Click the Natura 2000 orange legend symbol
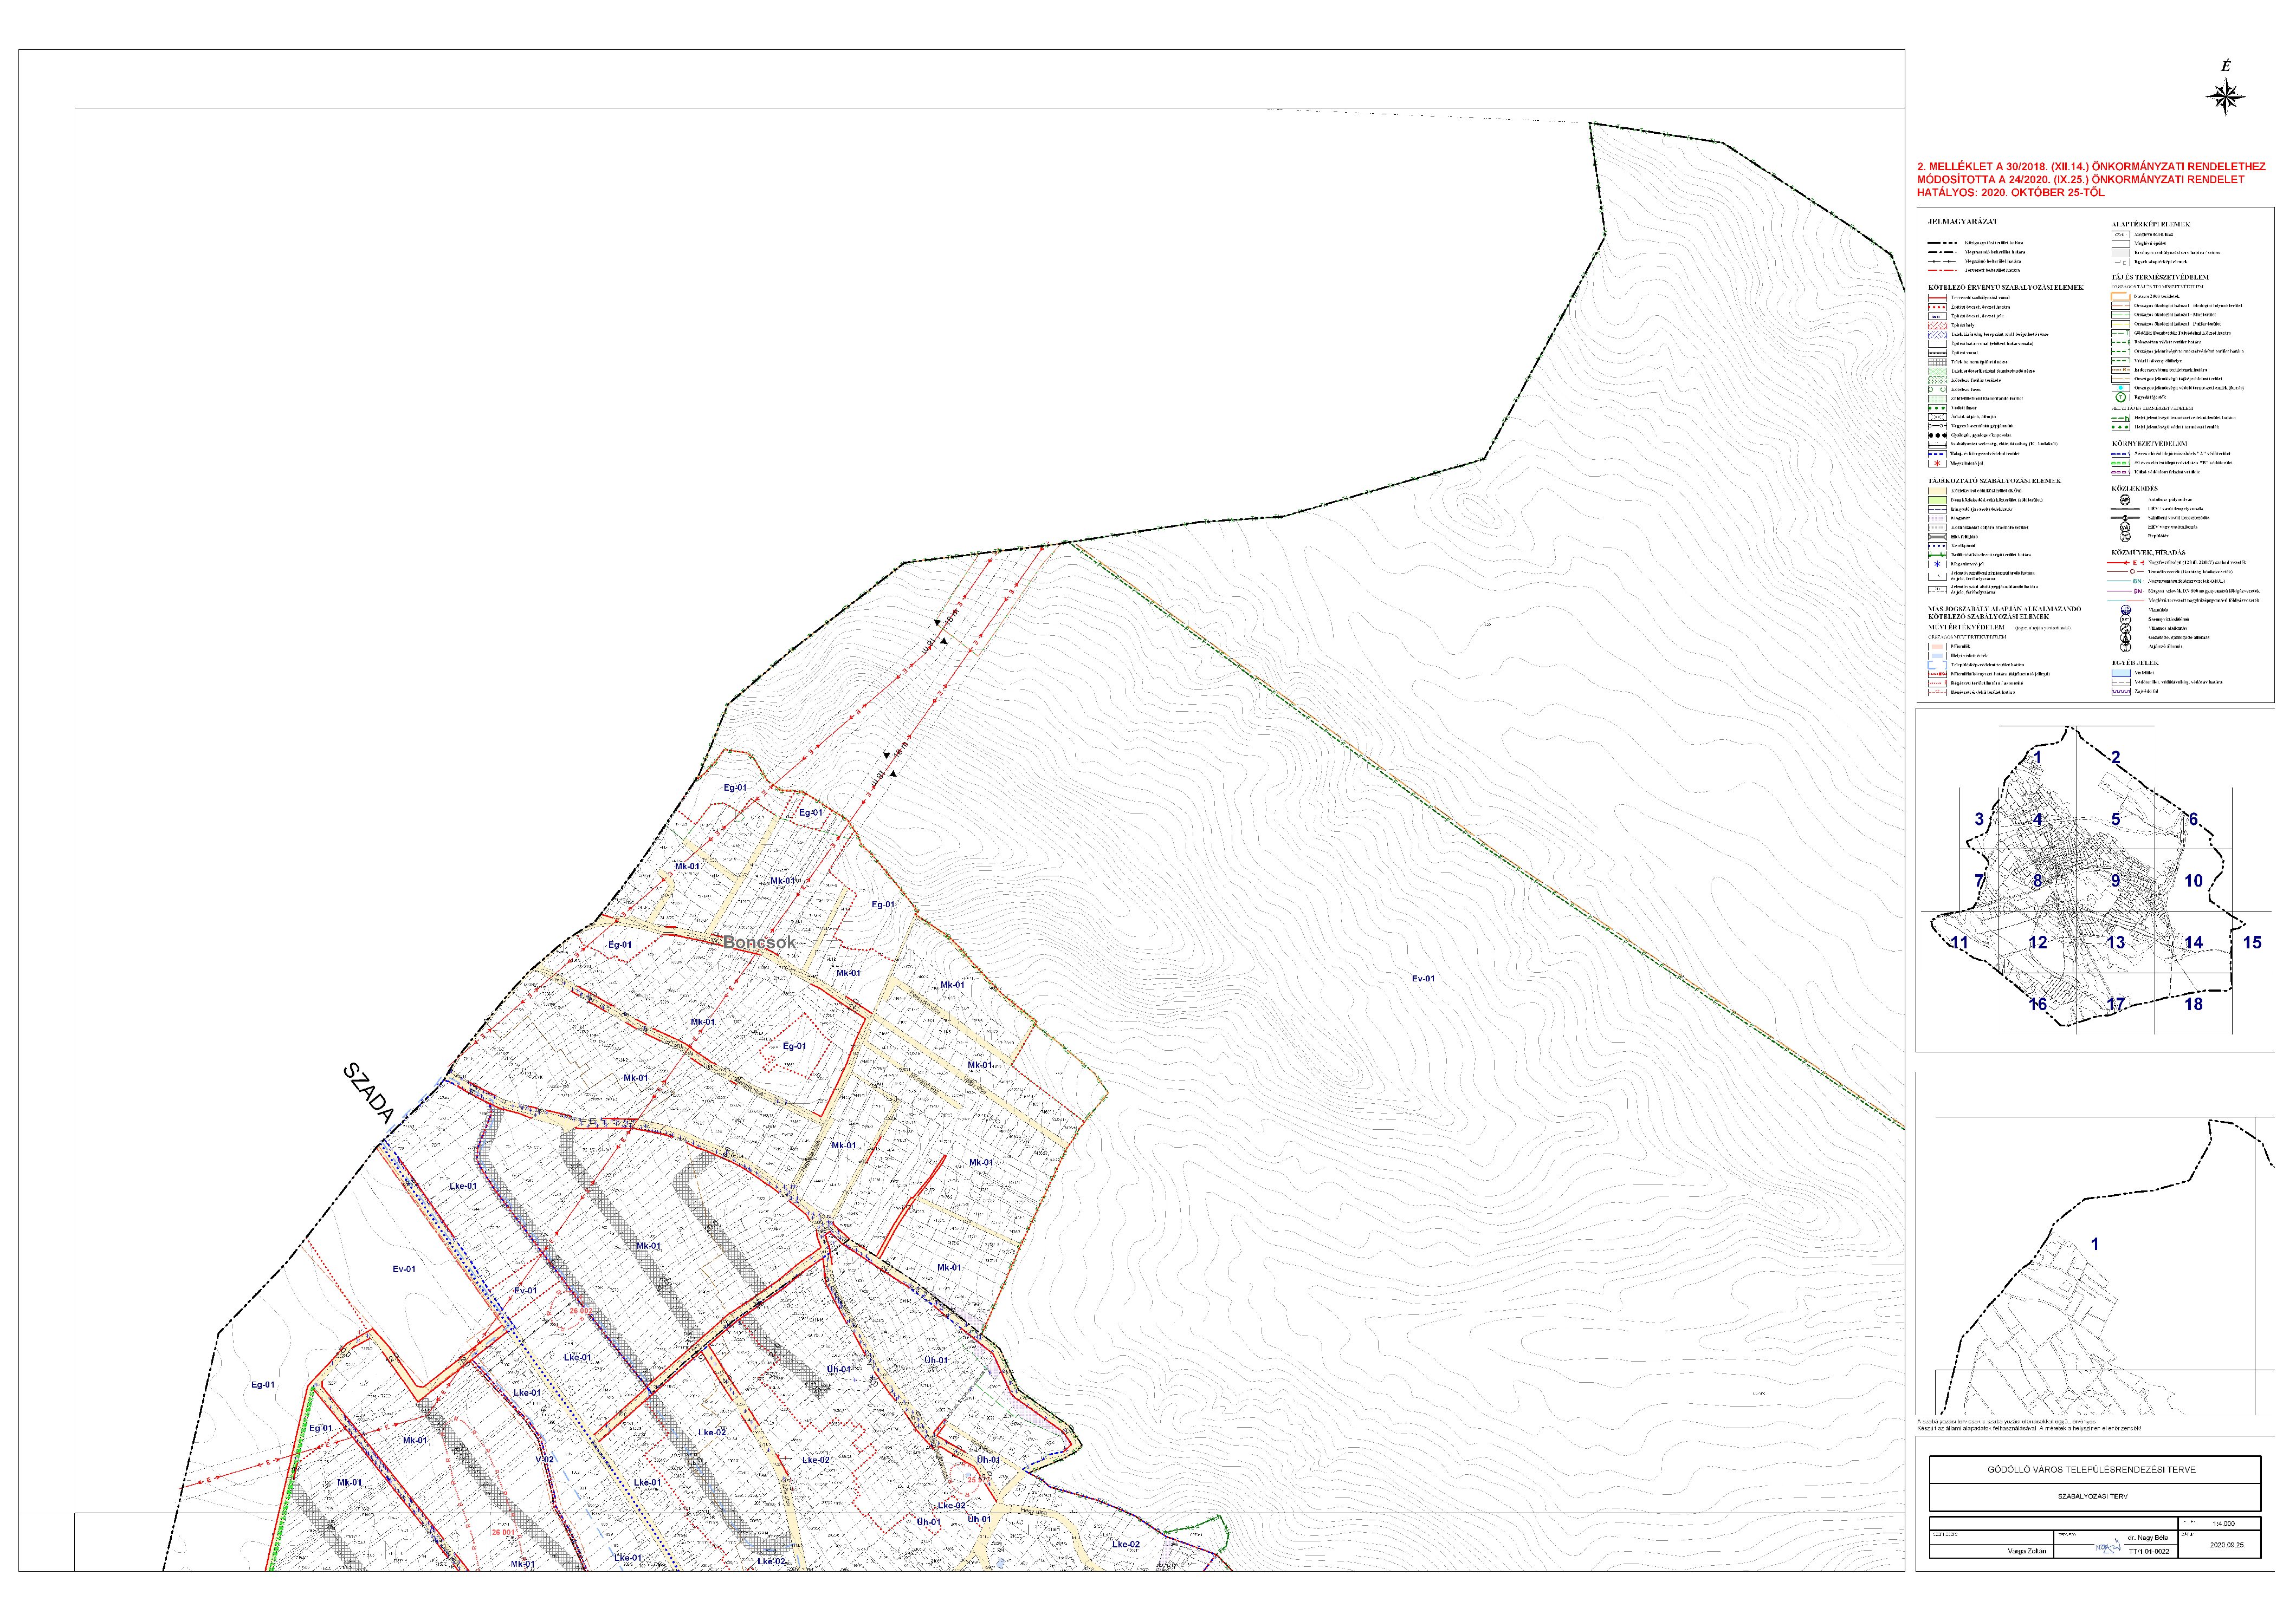The height and width of the screenshot is (1621, 2296). (x=2120, y=297)
